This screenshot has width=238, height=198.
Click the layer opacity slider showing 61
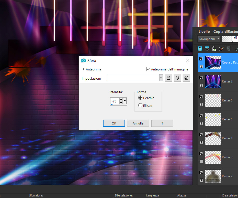(230, 39)
